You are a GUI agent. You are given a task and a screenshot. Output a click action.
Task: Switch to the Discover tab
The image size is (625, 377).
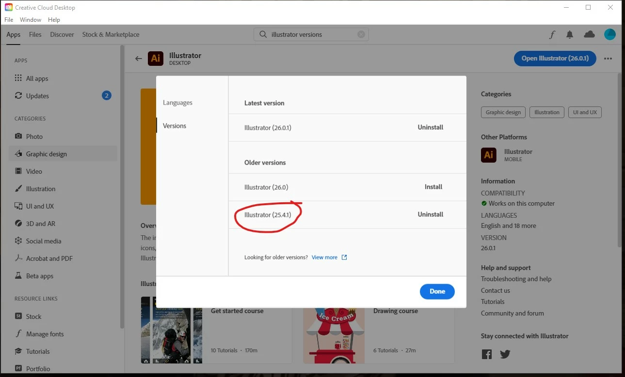pos(62,34)
